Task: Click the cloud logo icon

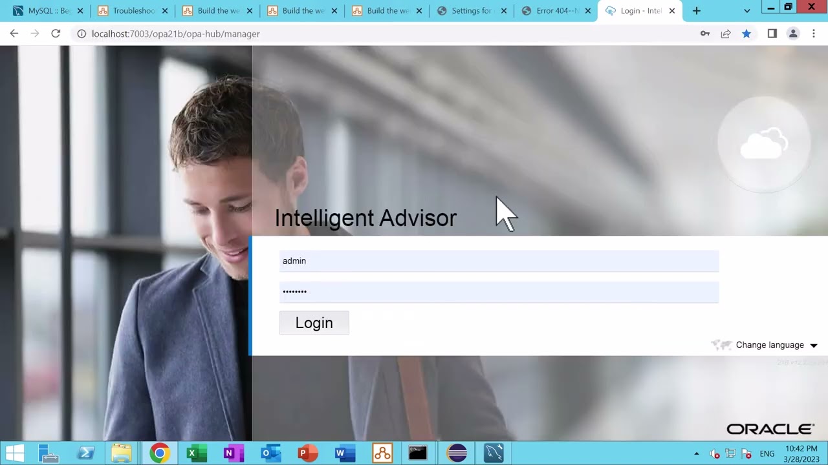Action: (x=764, y=145)
